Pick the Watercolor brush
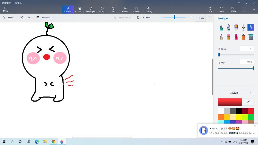This screenshot has width=258, height=145. click(244, 27)
